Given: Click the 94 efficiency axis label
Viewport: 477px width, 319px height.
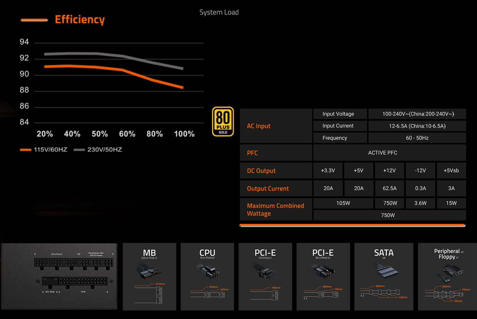Looking at the screenshot, I should point(24,42).
